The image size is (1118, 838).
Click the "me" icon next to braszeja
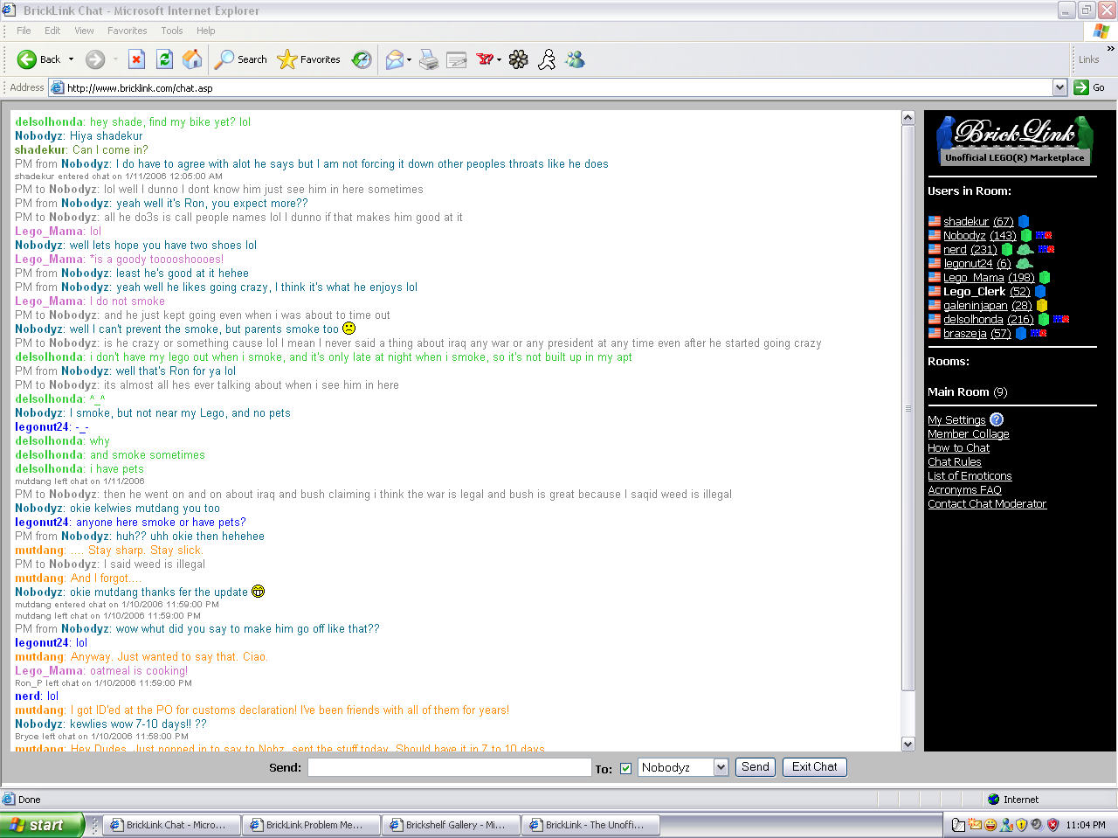(x=1039, y=334)
